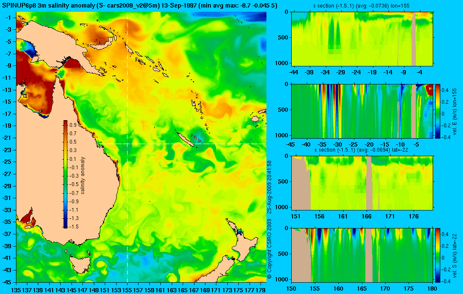This screenshot has width=463, height=294.
Task: Click latitude label '-13' on map's left axis
Action: (x=6, y=90)
